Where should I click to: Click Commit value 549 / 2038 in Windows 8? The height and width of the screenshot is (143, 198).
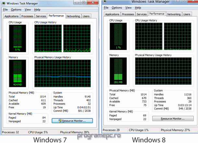point(185,109)
